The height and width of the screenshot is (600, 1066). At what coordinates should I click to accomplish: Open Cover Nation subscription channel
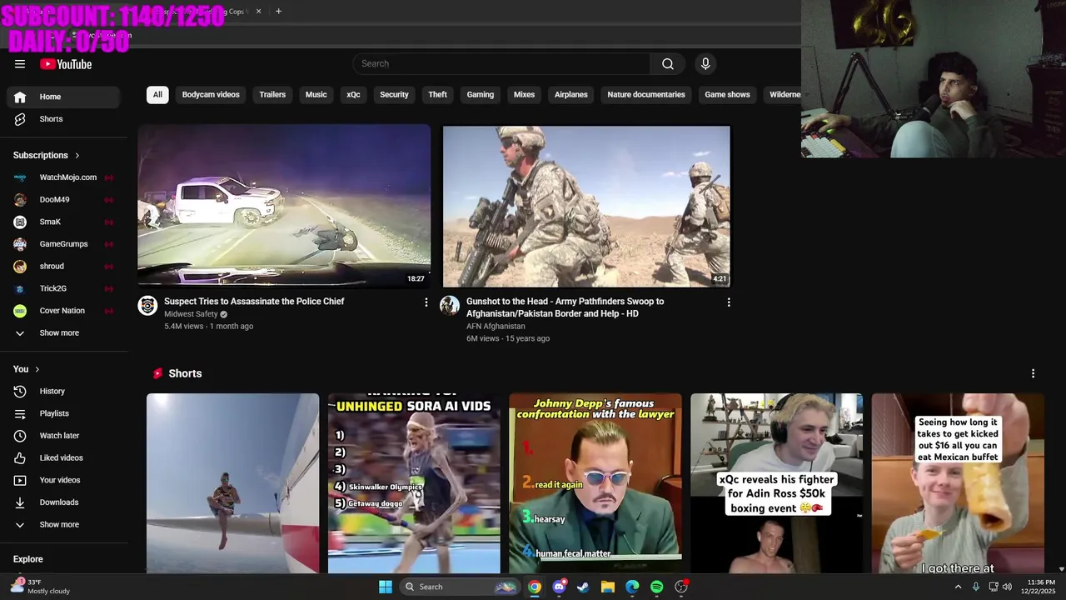(63, 311)
